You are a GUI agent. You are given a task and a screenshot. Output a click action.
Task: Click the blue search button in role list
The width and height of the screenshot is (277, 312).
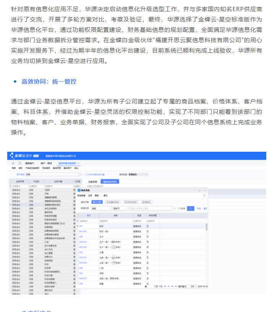pyautogui.click(x=191, y=209)
